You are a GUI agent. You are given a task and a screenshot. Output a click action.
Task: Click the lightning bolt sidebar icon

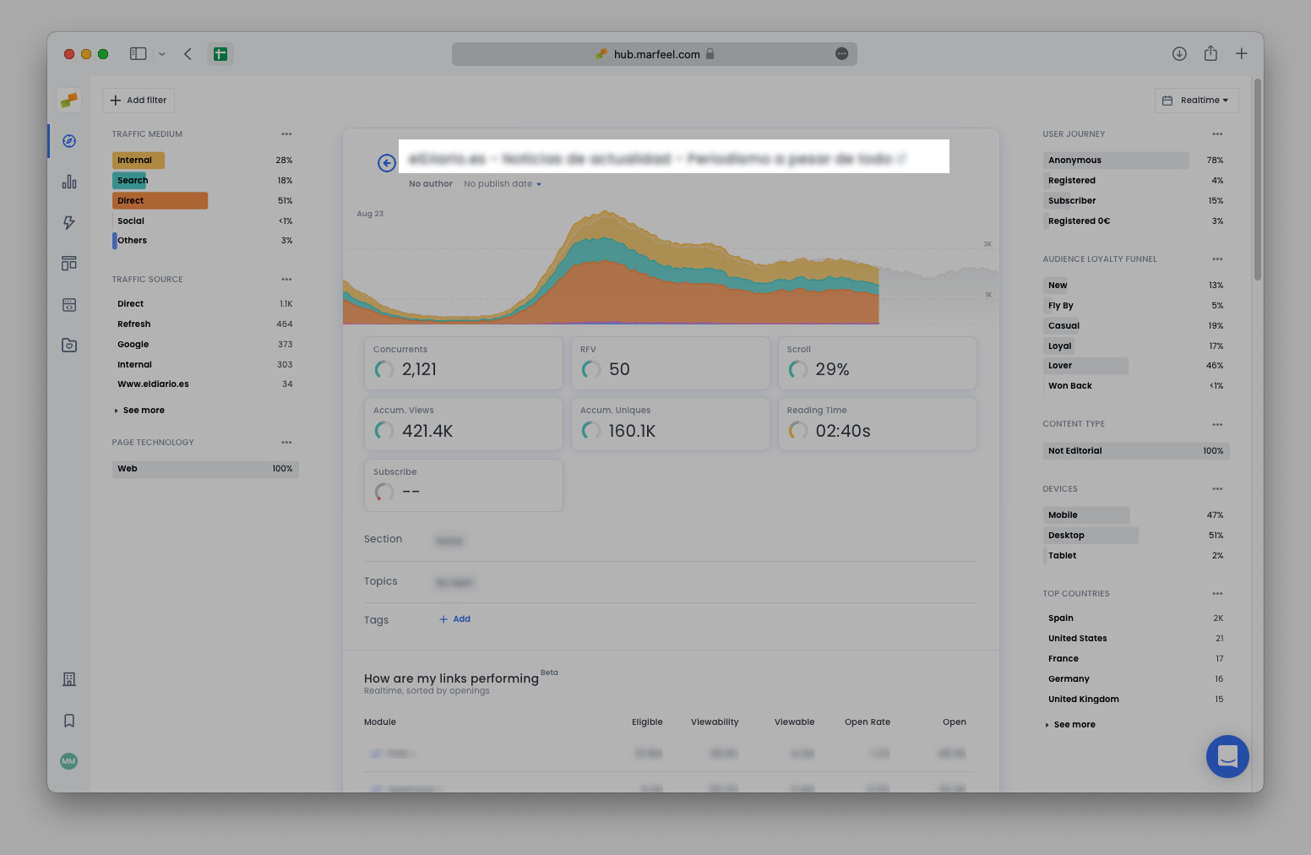tap(69, 222)
